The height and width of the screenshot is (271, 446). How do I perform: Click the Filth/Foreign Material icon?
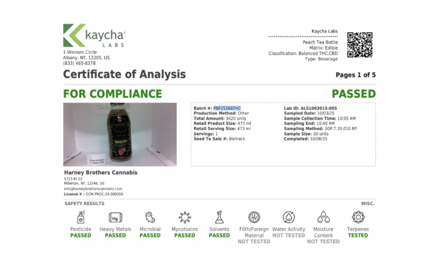(254, 218)
